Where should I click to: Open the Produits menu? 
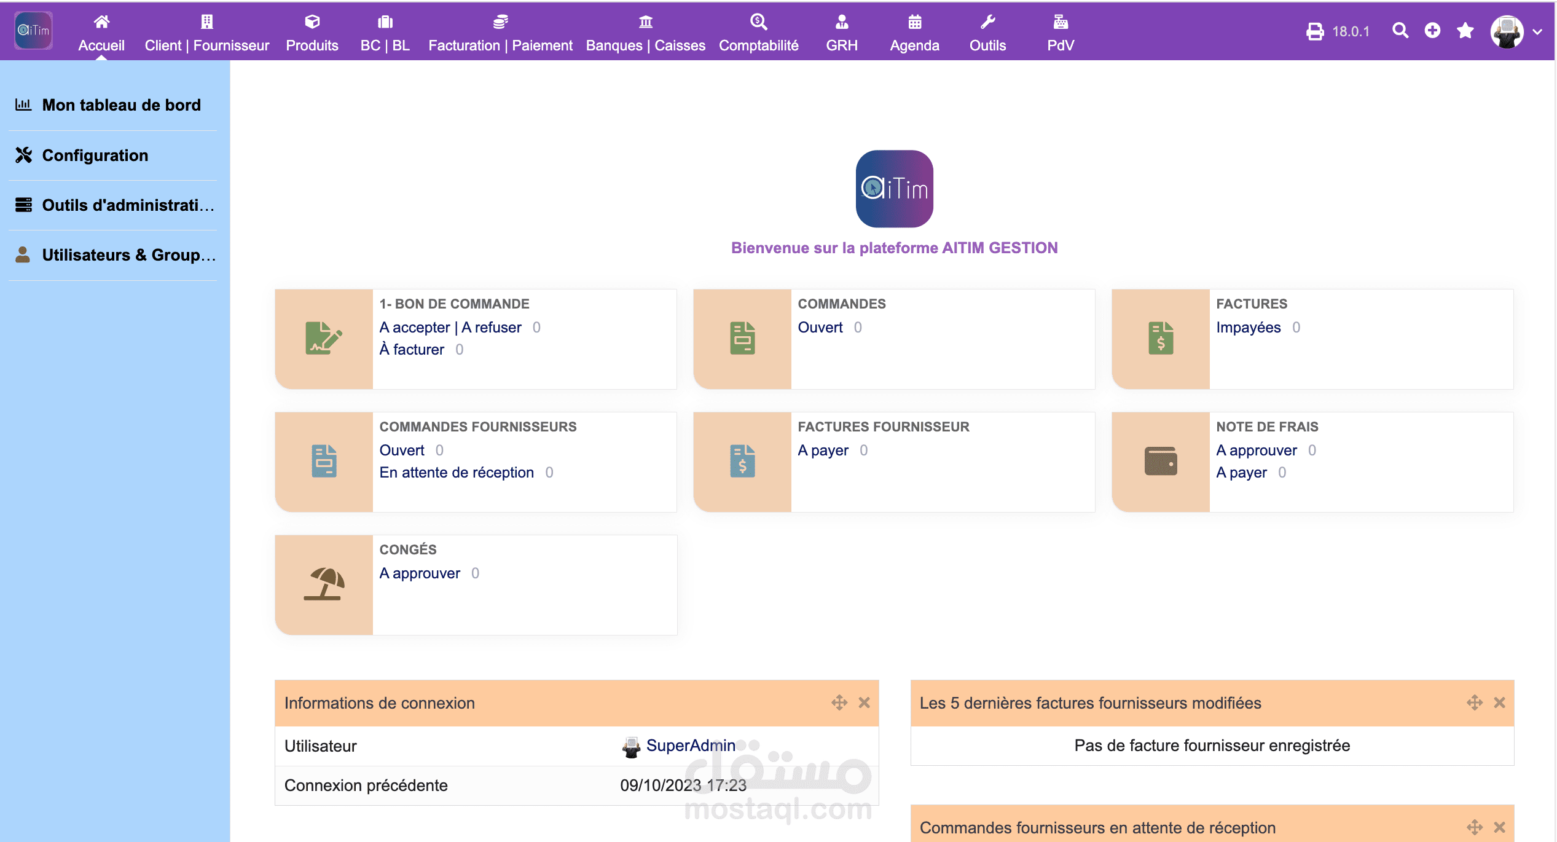[312, 33]
